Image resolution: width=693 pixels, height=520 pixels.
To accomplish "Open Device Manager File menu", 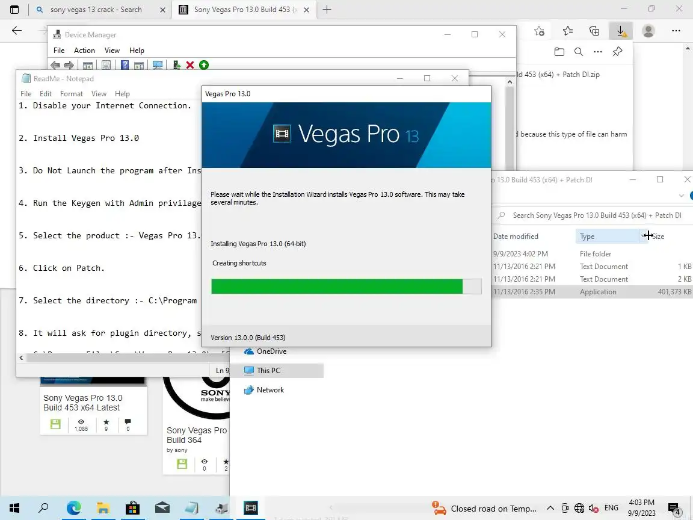I will (x=59, y=51).
